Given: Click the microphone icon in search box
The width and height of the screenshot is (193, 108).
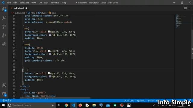Looking at the screenshot, I should [x=53, y=105].
